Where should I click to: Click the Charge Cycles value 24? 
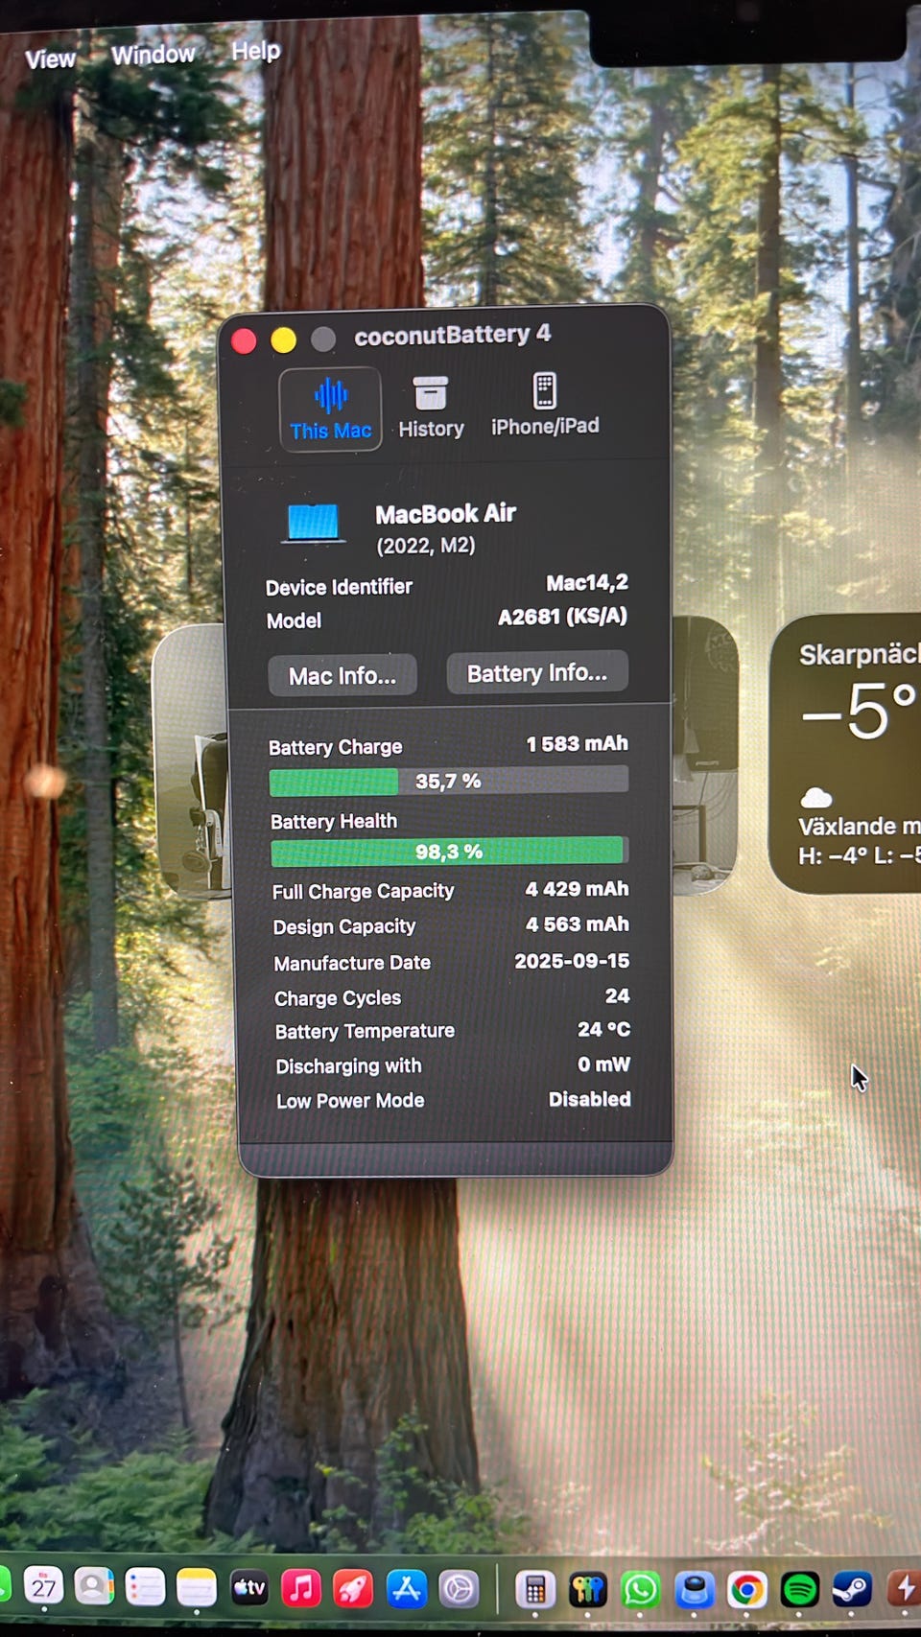(x=617, y=995)
